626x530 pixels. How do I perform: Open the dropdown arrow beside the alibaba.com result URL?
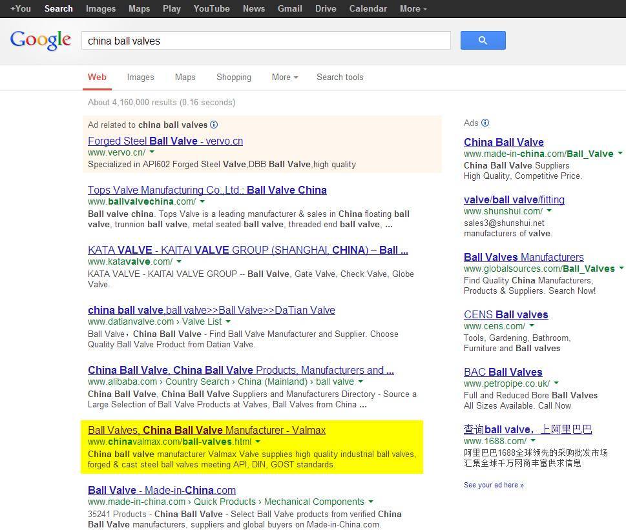[x=360, y=382]
